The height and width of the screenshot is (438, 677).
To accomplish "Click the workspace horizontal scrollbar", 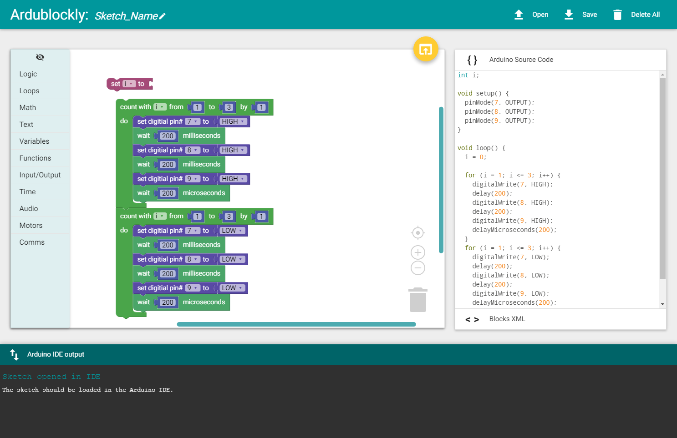I will pos(296,324).
